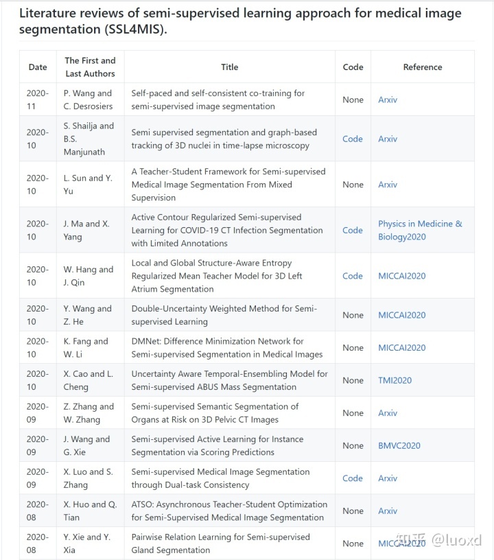Viewport: 494px width, 560px height.
Task: Click Arxiv link for Teacher-Student Framework paper
Action: coord(388,185)
